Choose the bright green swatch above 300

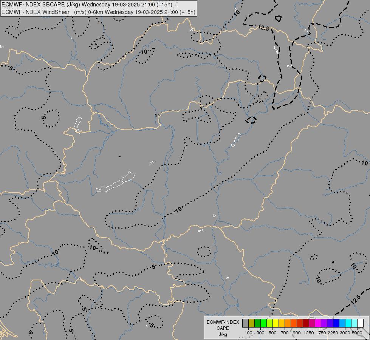coord(263,323)
